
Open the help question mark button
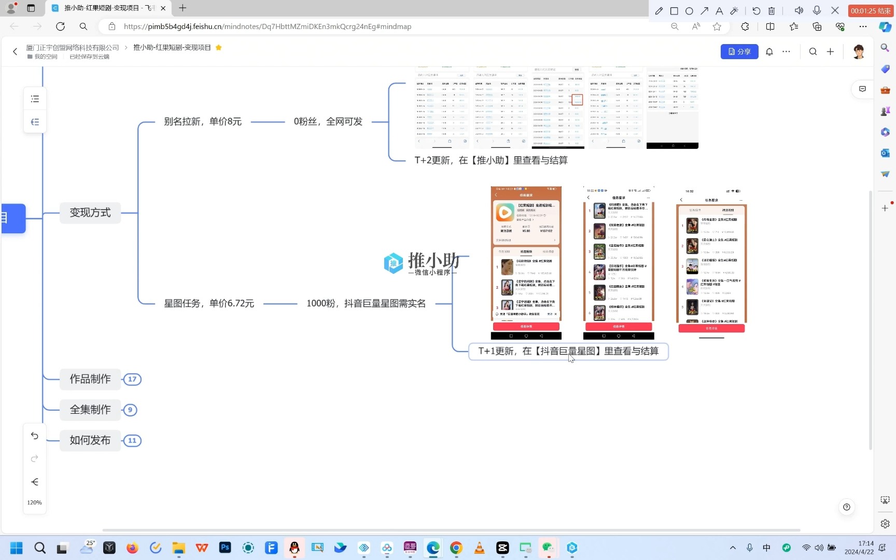pos(847,507)
